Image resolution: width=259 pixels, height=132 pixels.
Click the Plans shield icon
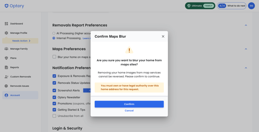tap(7, 58)
